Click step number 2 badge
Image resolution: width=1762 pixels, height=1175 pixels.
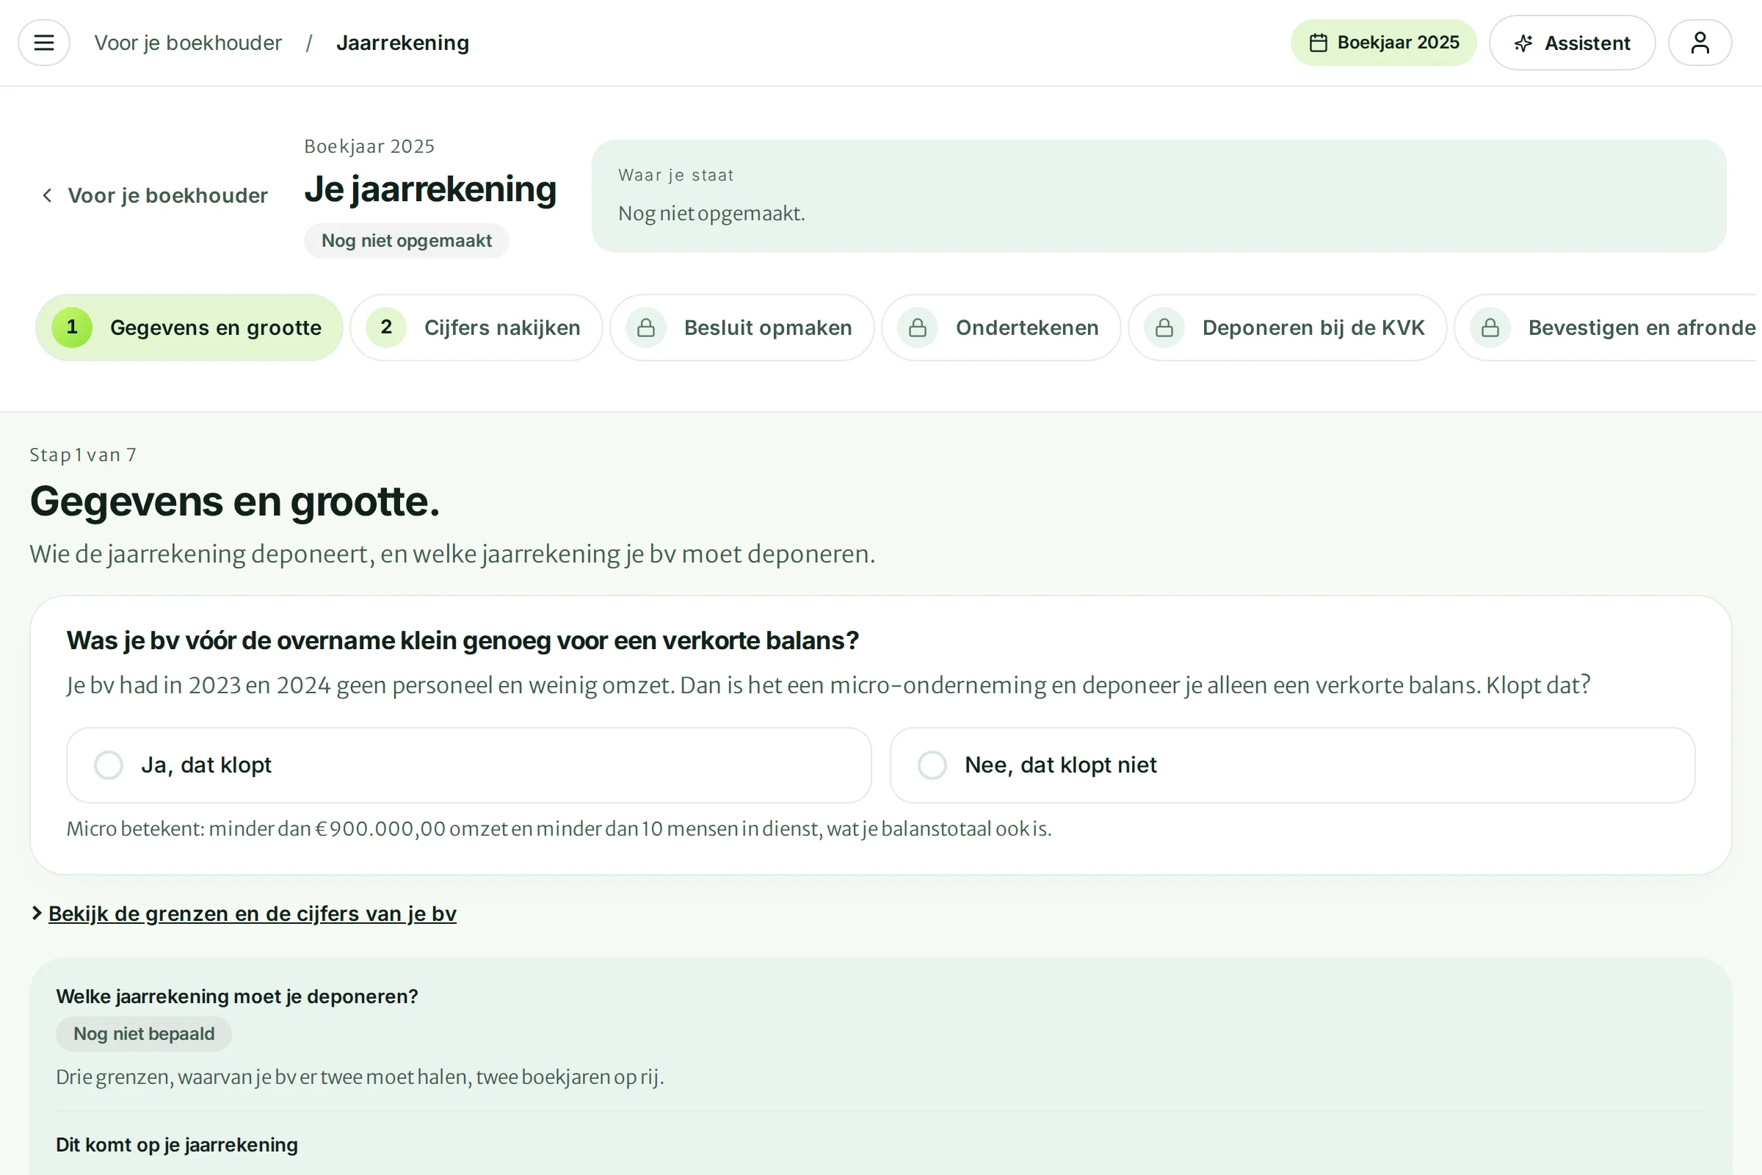pyautogui.click(x=387, y=328)
